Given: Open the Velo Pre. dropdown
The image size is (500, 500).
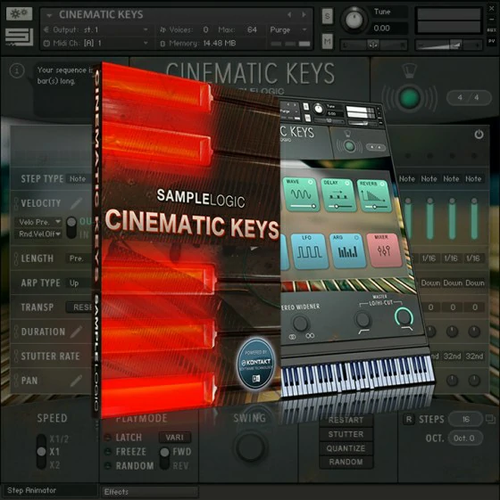Looking at the screenshot, I should [x=38, y=222].
